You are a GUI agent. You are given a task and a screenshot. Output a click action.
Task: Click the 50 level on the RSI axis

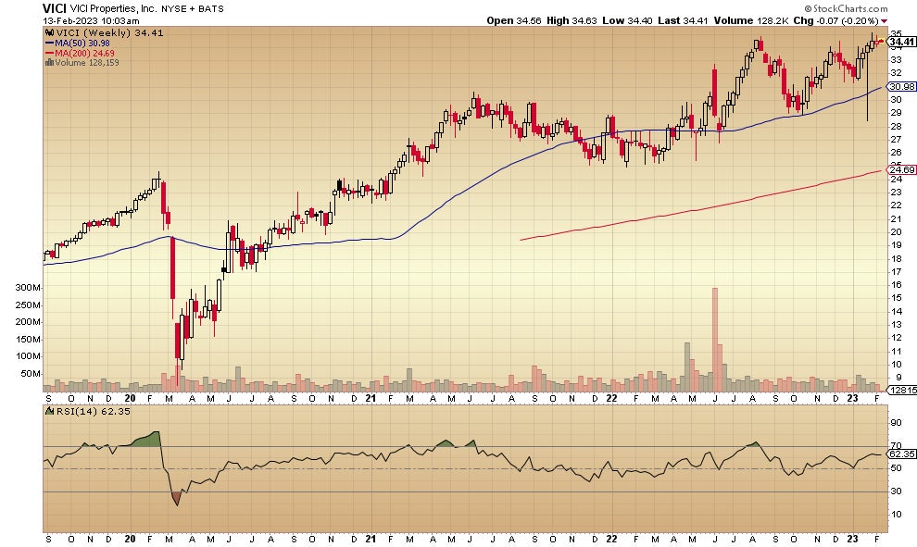coord(896,468)
